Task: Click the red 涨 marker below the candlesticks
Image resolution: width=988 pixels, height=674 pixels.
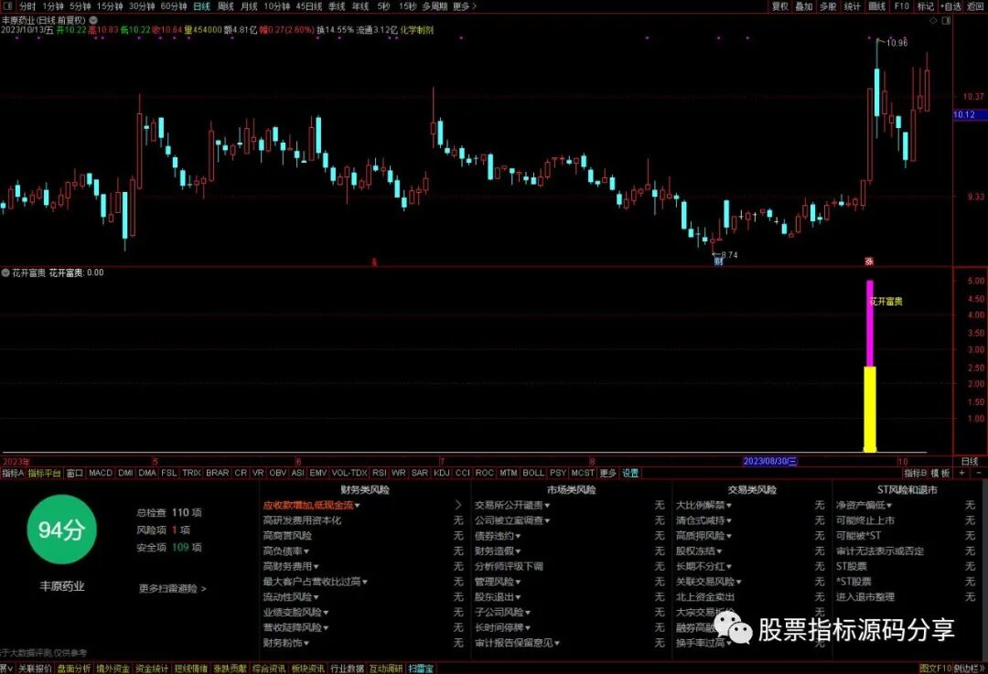Action: pos(869,261)
